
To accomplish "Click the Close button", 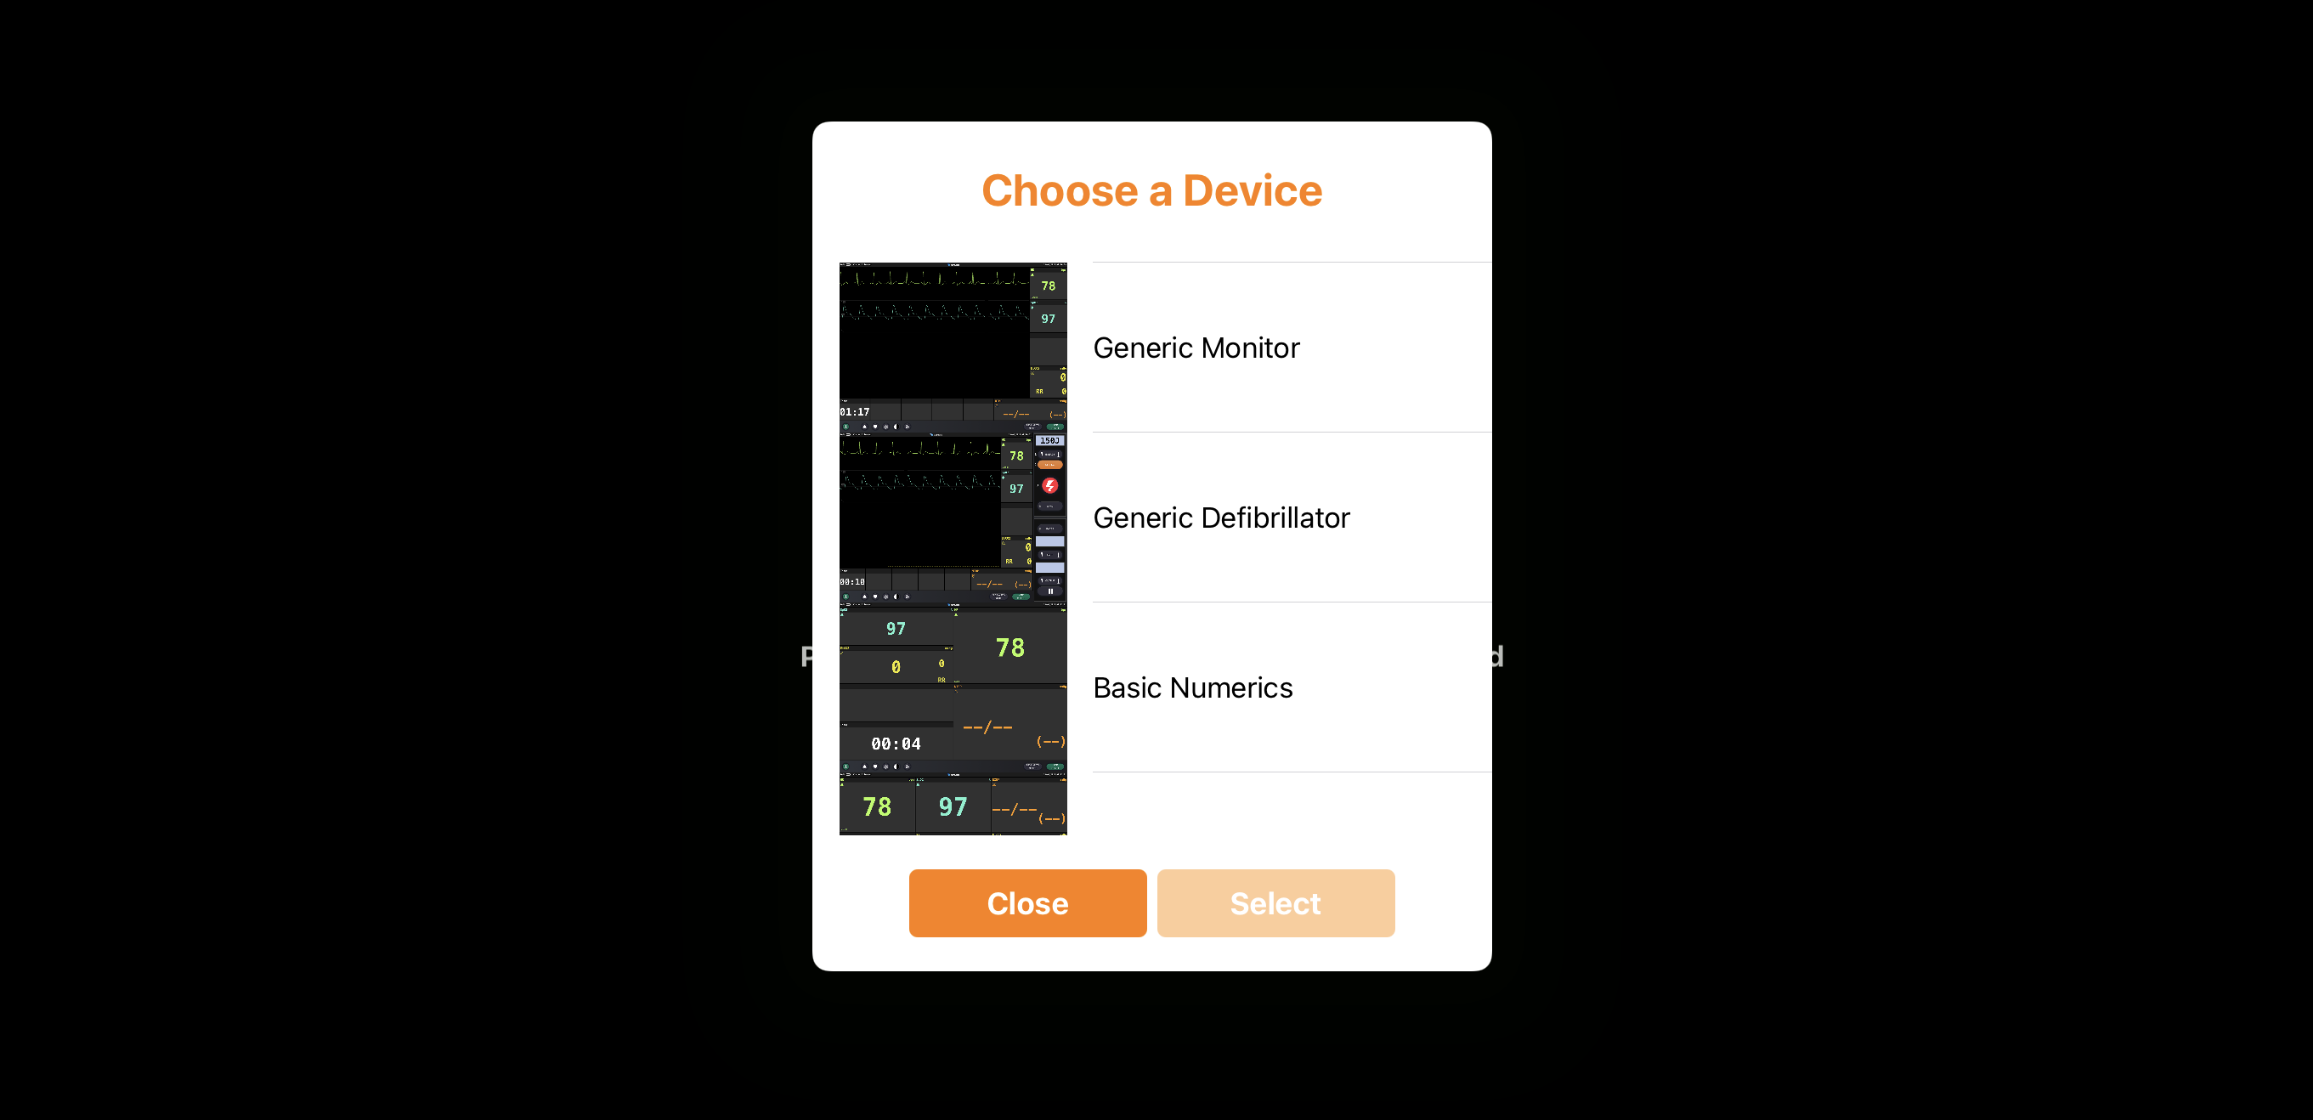I will click(x=1026, y=903).
